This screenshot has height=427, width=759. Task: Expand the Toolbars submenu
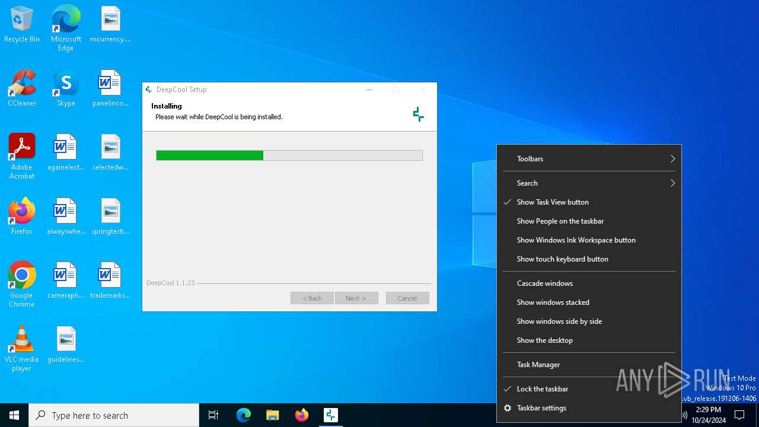click(589, 159)
